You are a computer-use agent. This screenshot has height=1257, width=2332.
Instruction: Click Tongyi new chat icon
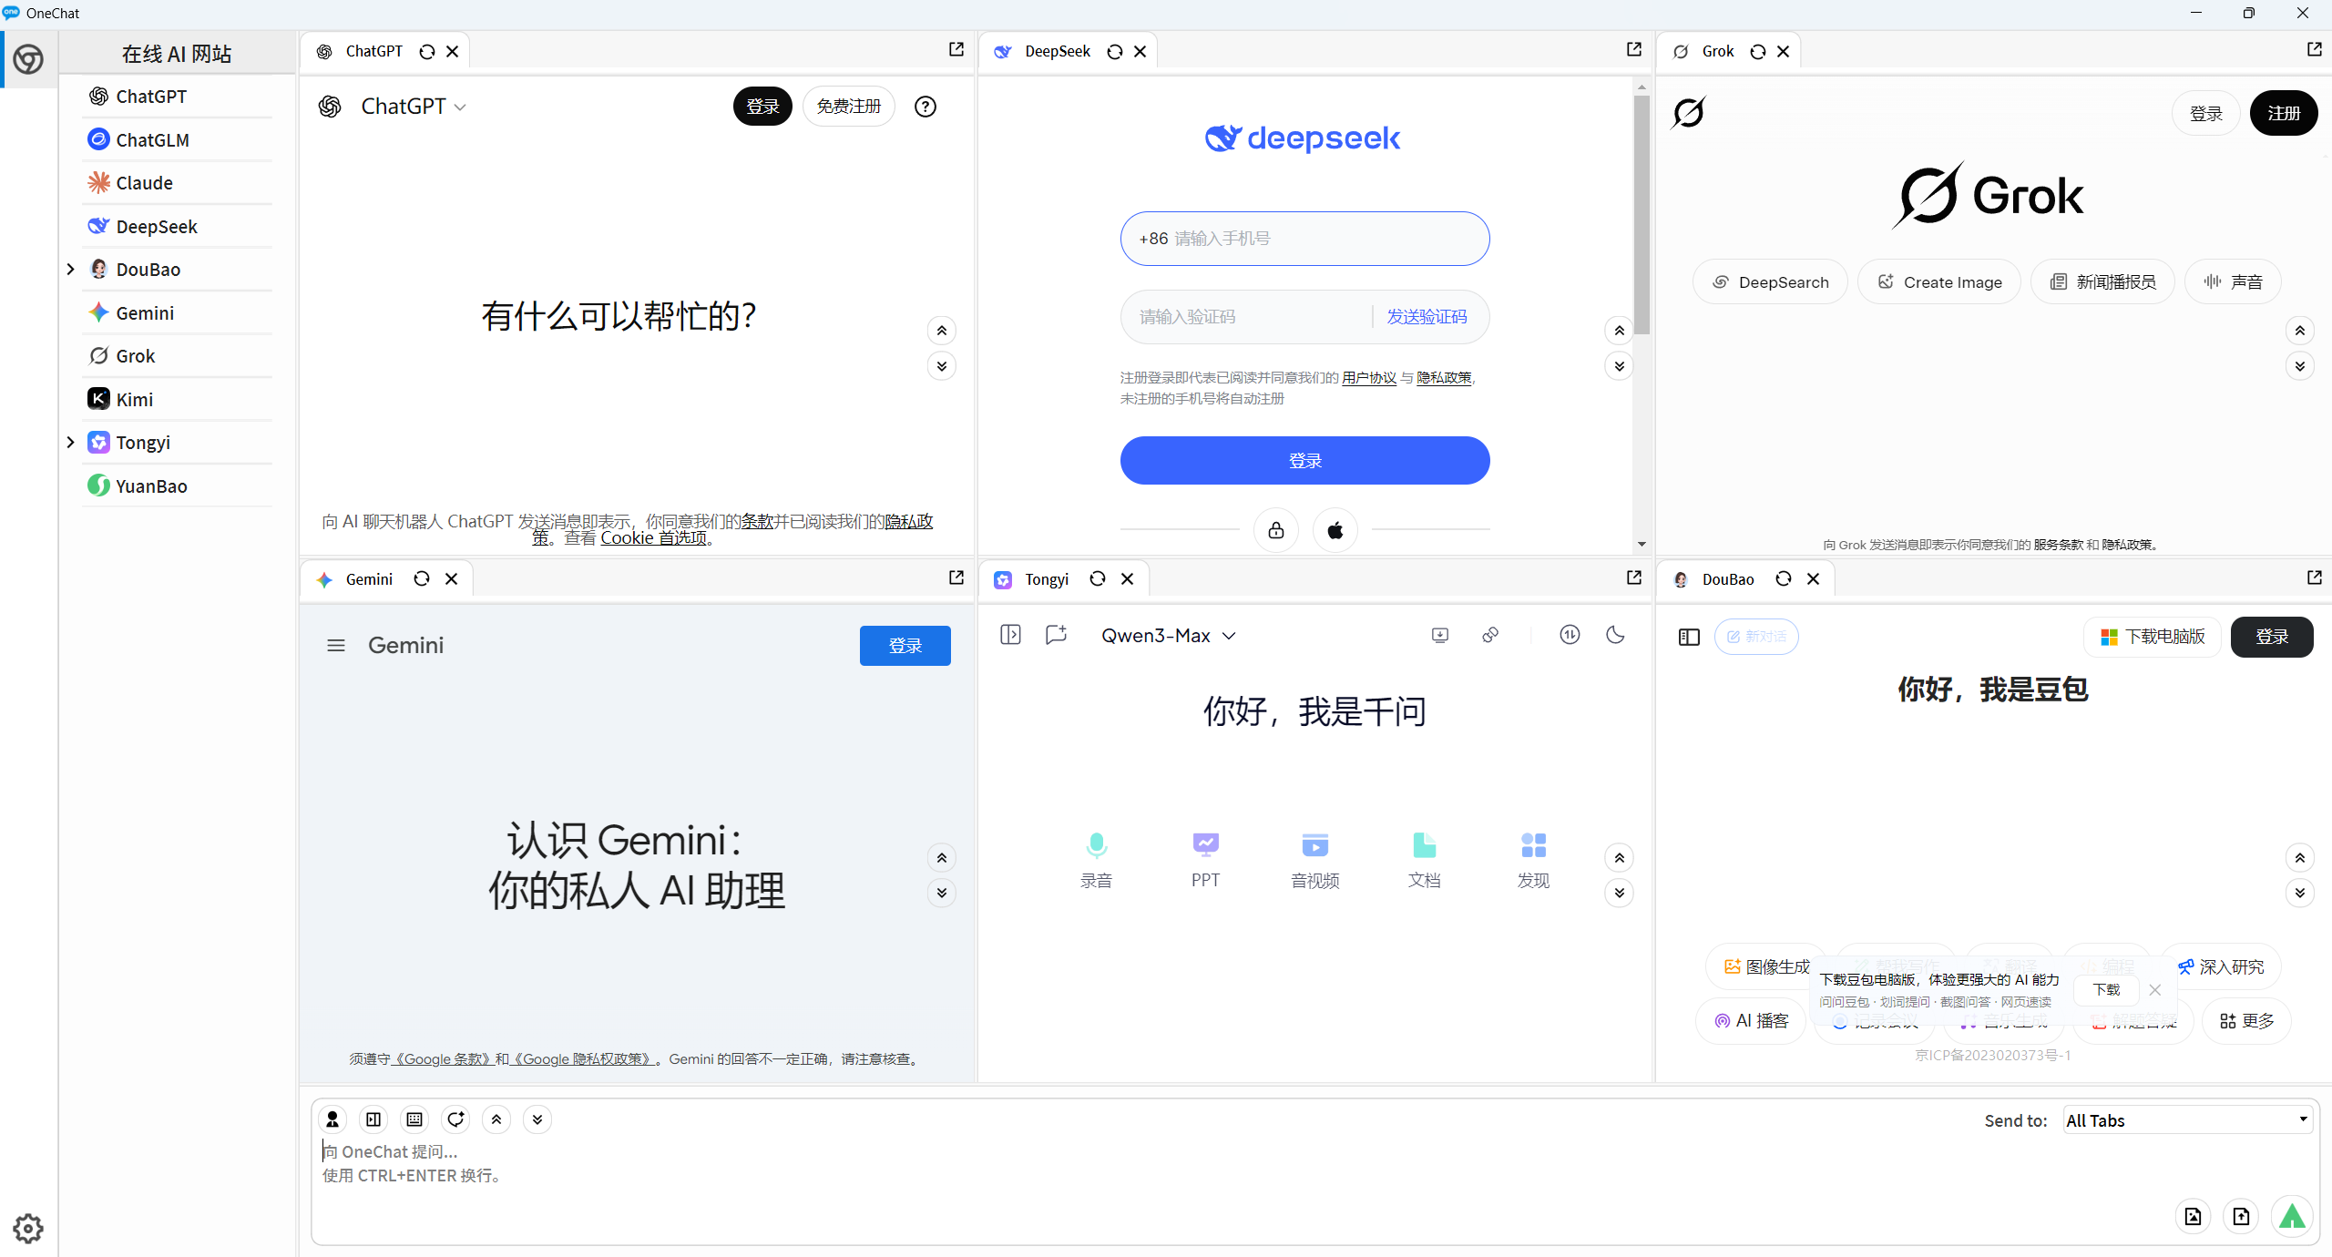click(x=1056, y=635)
